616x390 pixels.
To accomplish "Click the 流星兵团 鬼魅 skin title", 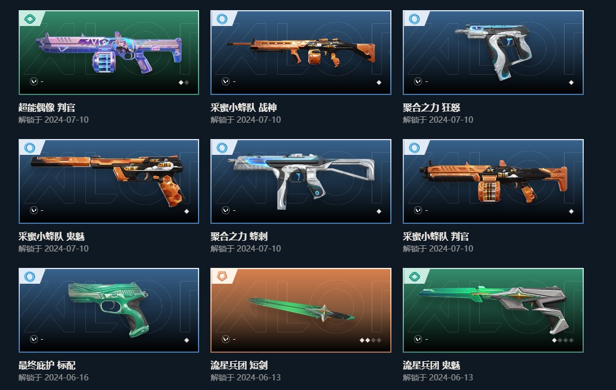I will 431,365.
